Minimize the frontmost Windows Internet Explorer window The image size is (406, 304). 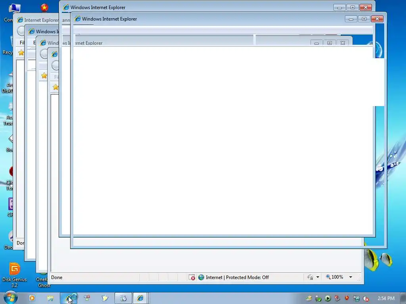[x=351, y=19]
